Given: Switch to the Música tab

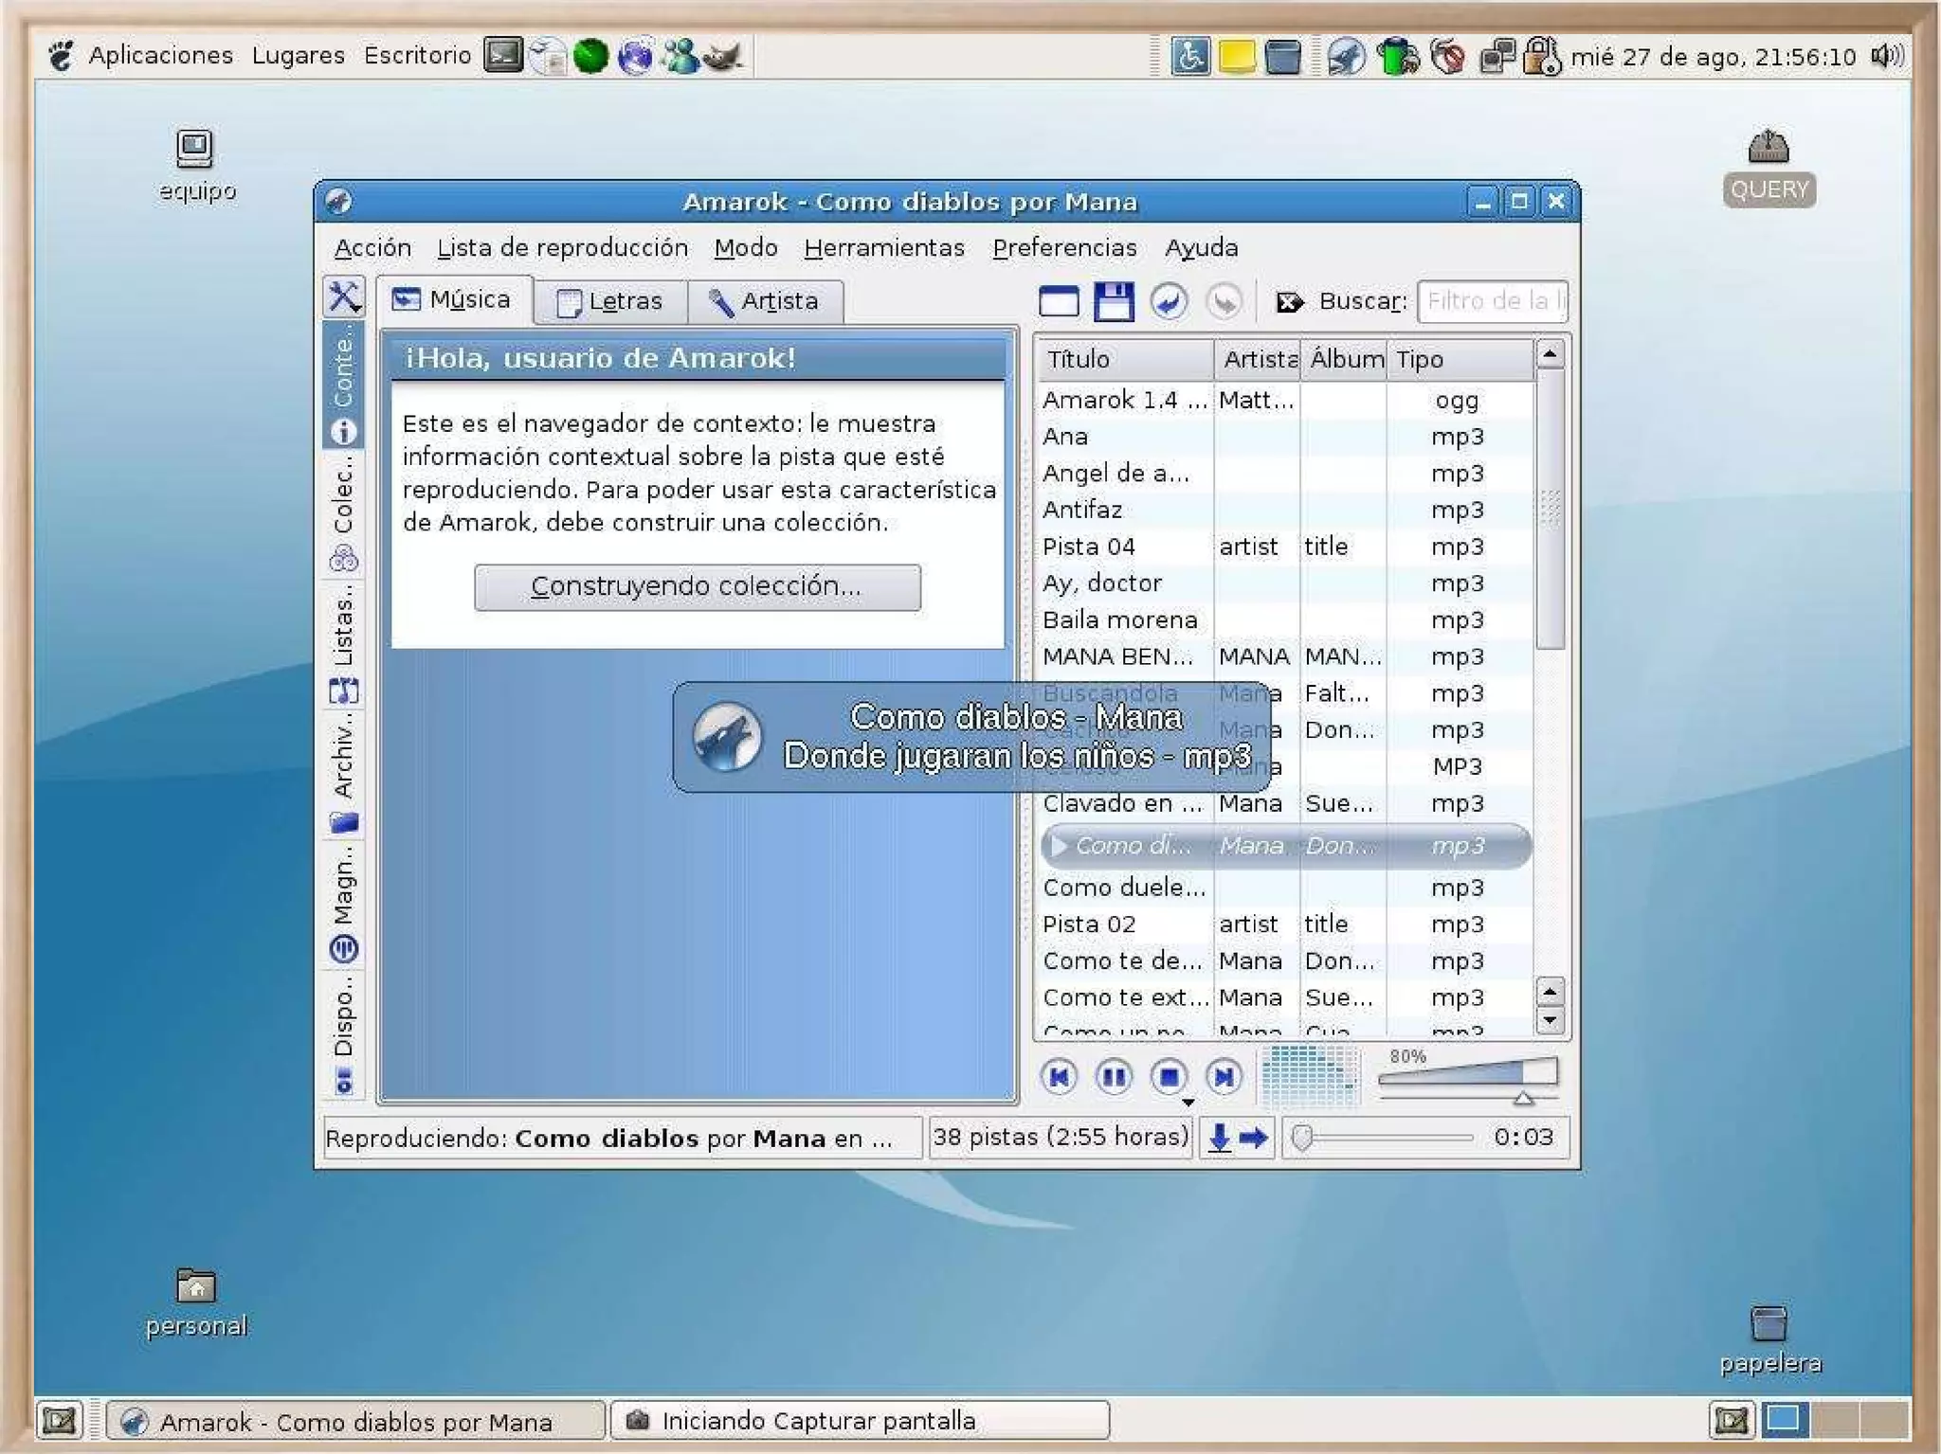Looking at the screenshot, I should pos(453,299).
